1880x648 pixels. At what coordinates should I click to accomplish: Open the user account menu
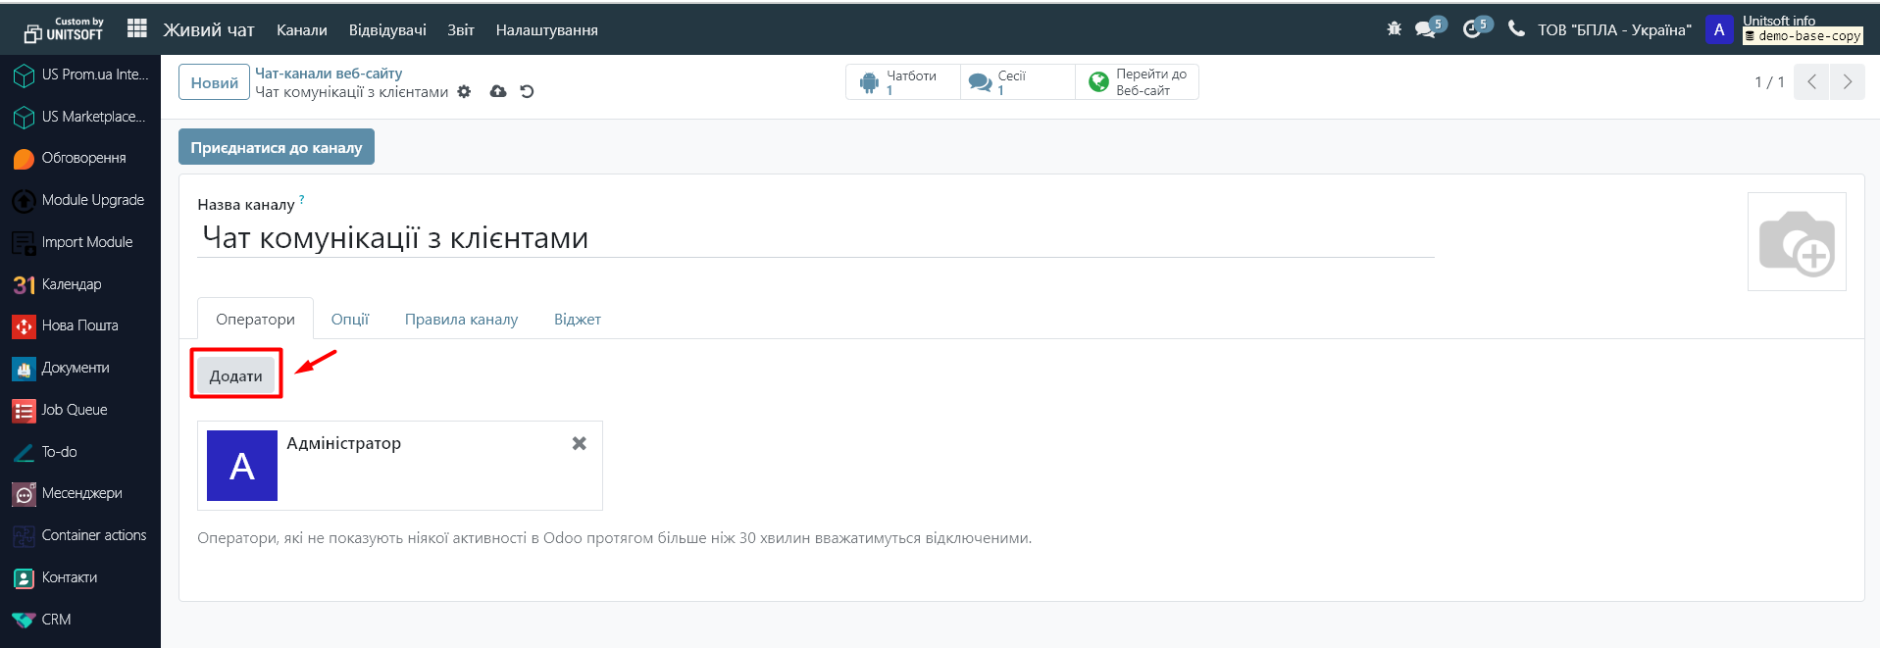coord(1718,29)
